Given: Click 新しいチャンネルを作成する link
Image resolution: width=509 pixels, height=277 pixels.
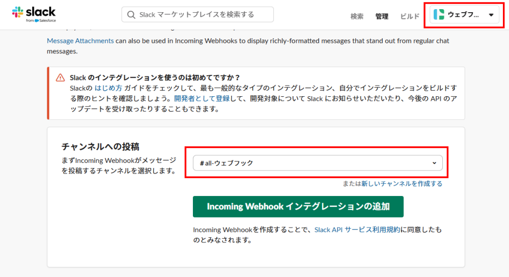Looking at the screenshot, I should click(x=402, y=184).
